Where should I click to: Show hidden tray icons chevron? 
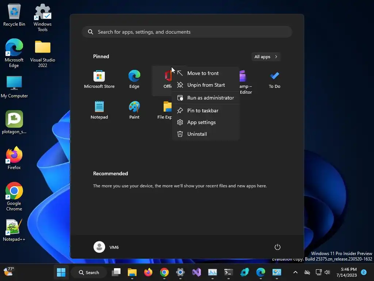tap(295, 272)
